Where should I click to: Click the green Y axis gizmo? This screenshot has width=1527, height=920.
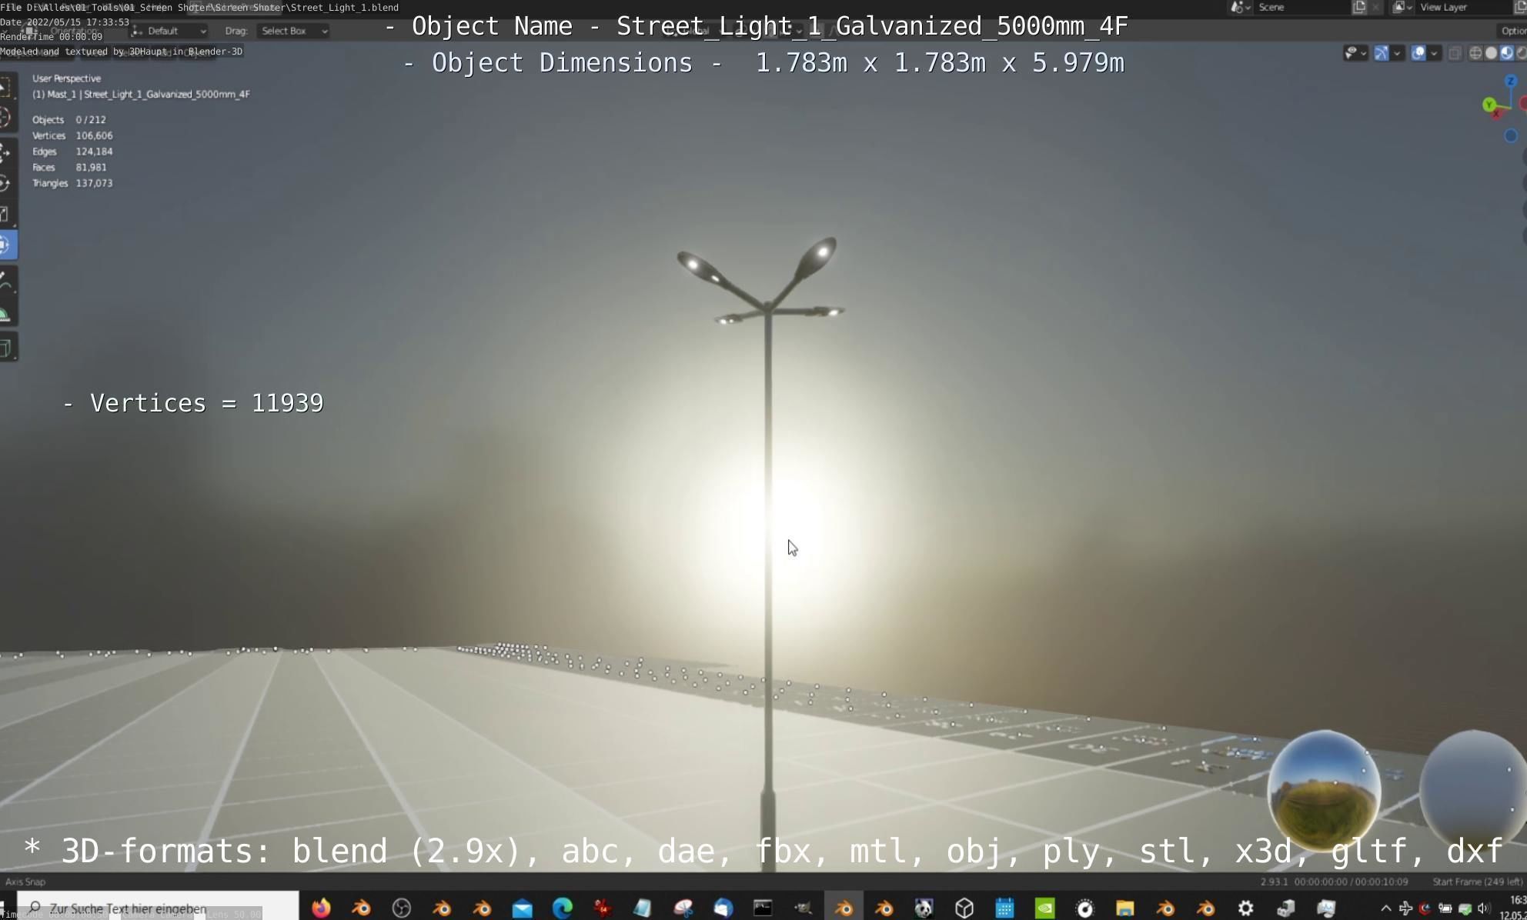(1489, 104)
